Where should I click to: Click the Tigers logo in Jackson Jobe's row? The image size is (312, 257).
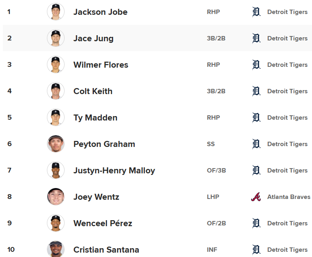(256, 12)
